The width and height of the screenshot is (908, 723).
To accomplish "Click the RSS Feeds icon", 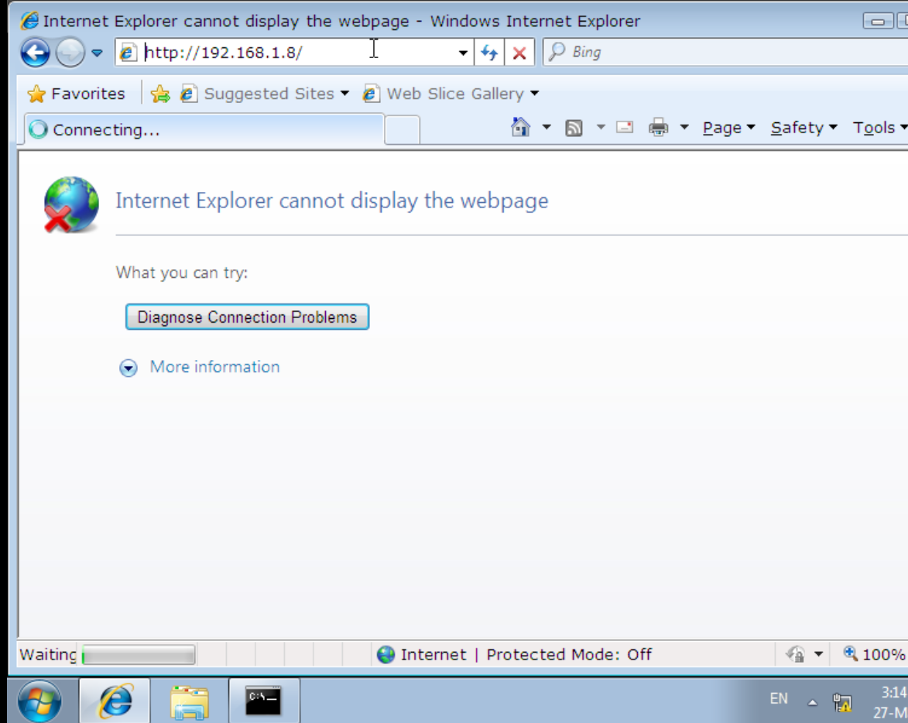I will (574, 128).
